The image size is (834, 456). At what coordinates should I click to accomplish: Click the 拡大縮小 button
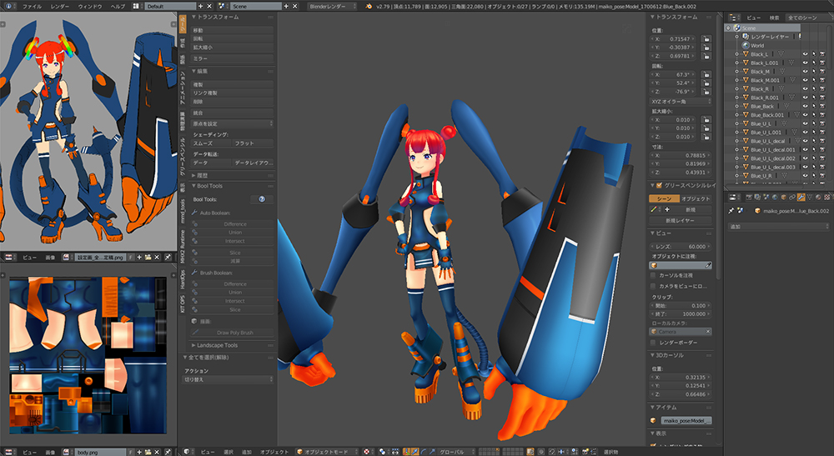[233, 48]
